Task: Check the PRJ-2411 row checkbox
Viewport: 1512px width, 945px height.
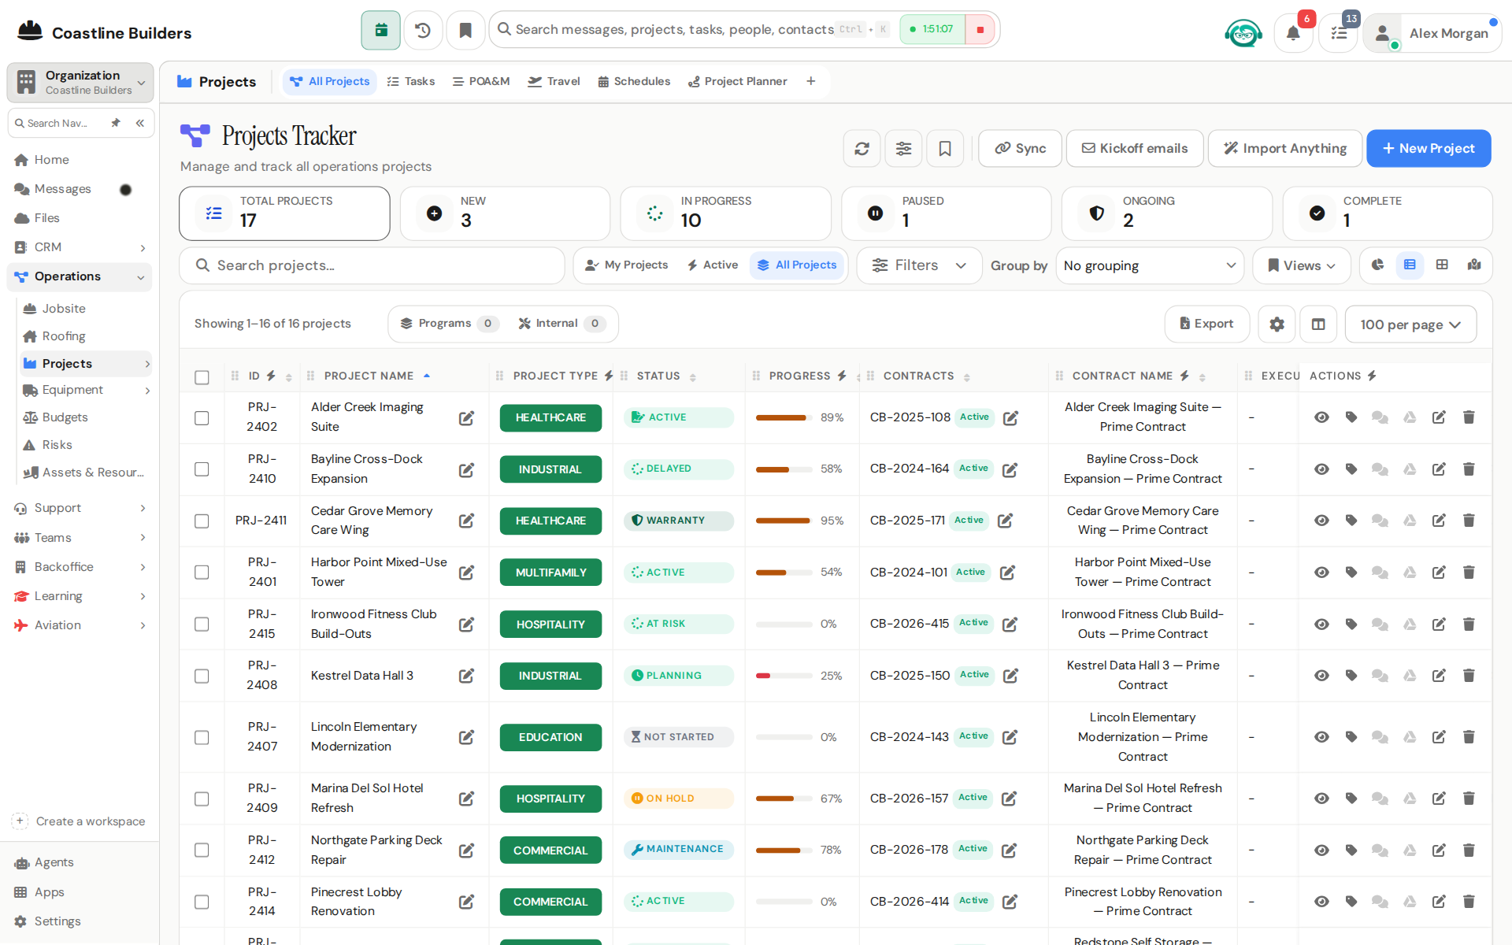Action: tap(202, 521)
